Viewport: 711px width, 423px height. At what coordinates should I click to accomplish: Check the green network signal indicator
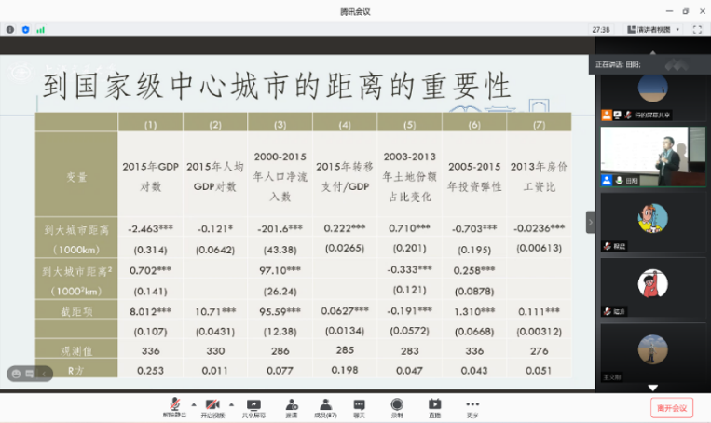pyautogui.click(x=40, y=30)
